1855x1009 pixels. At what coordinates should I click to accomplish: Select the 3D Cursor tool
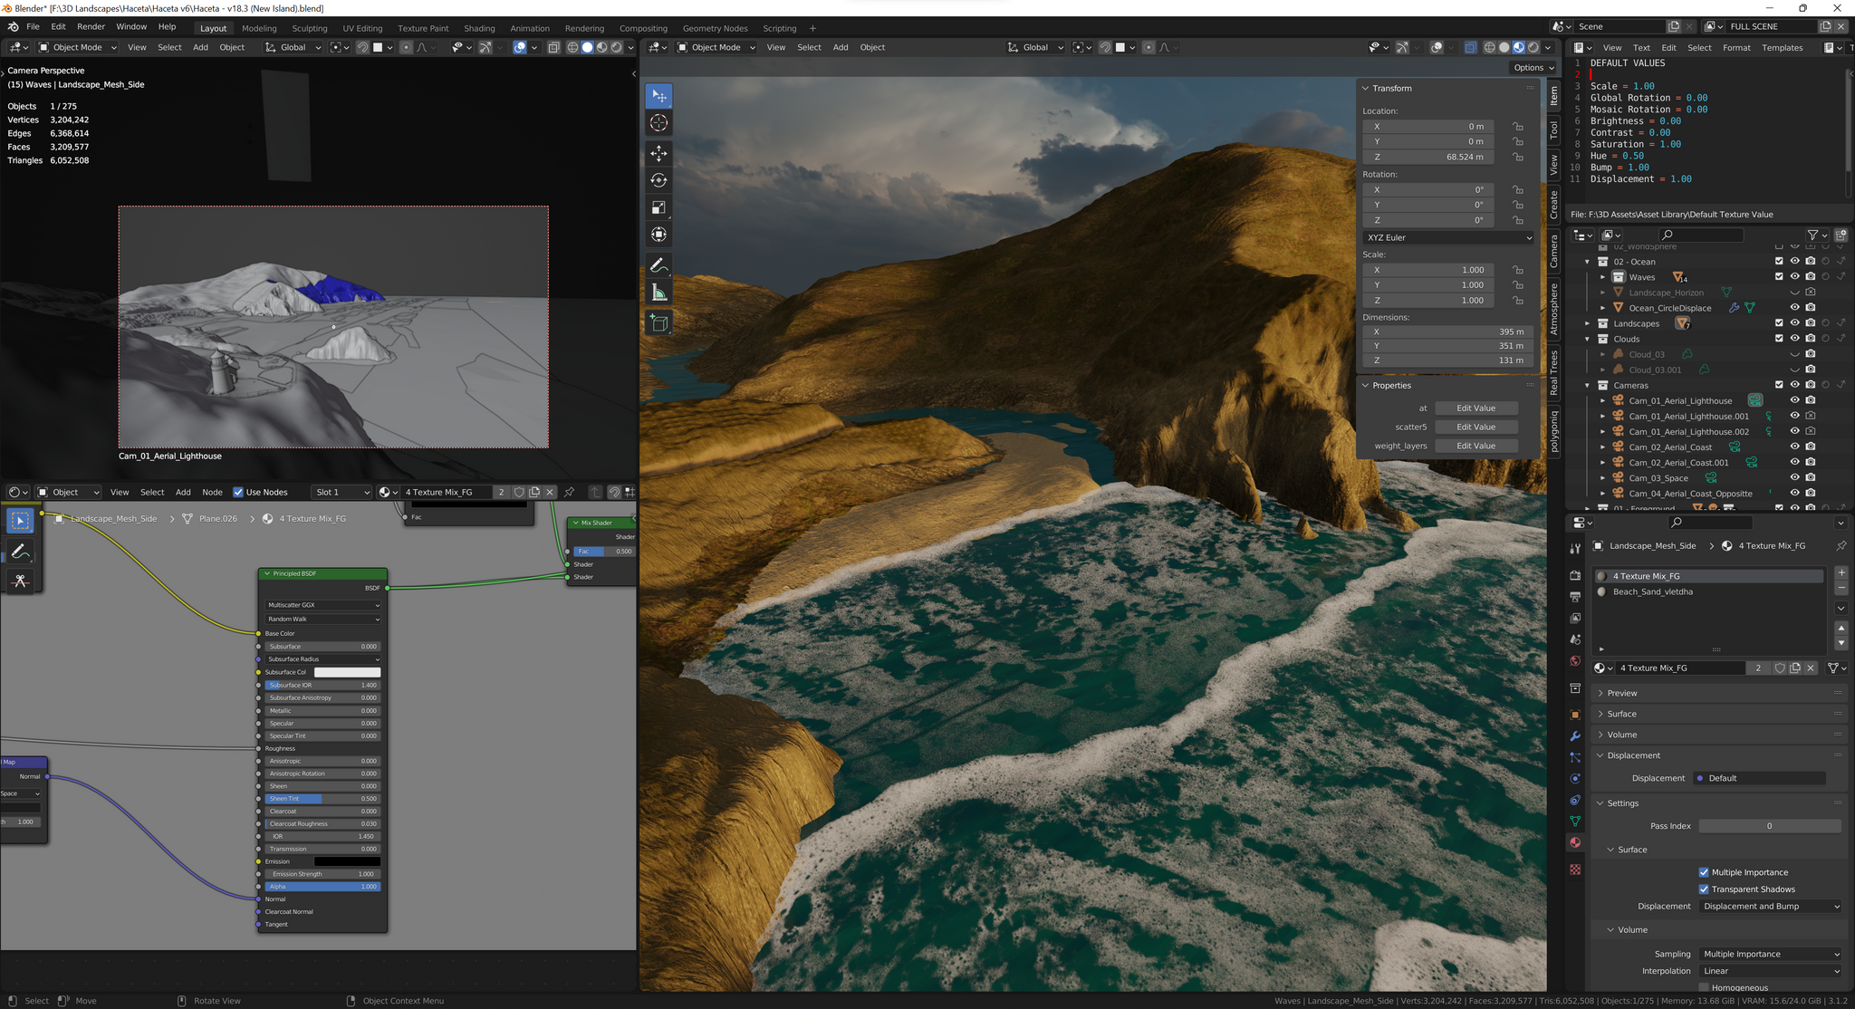coord(658,123)
